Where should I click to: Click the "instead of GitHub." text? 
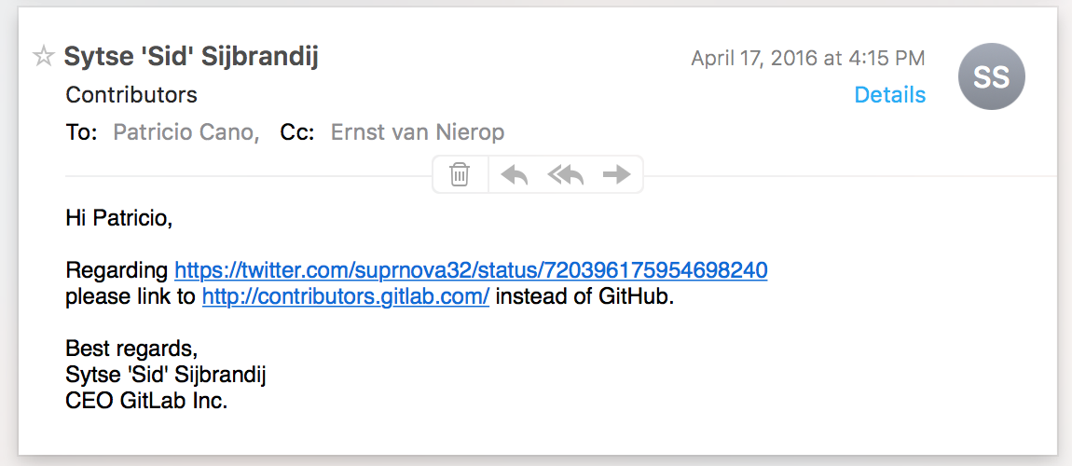coord(584,297)
